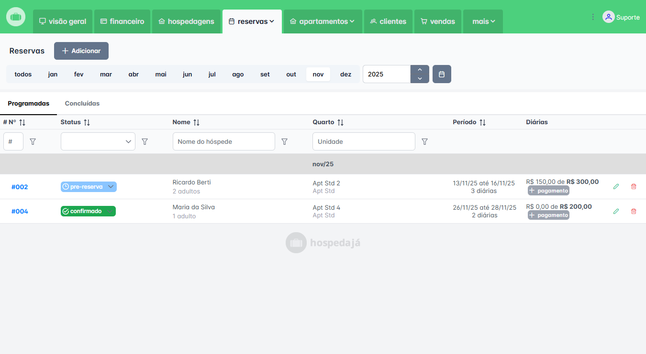Image resolution: width=646 pixels, height=354 pixels.
Task: Sort table by Período column
Action: coord(482,122)
